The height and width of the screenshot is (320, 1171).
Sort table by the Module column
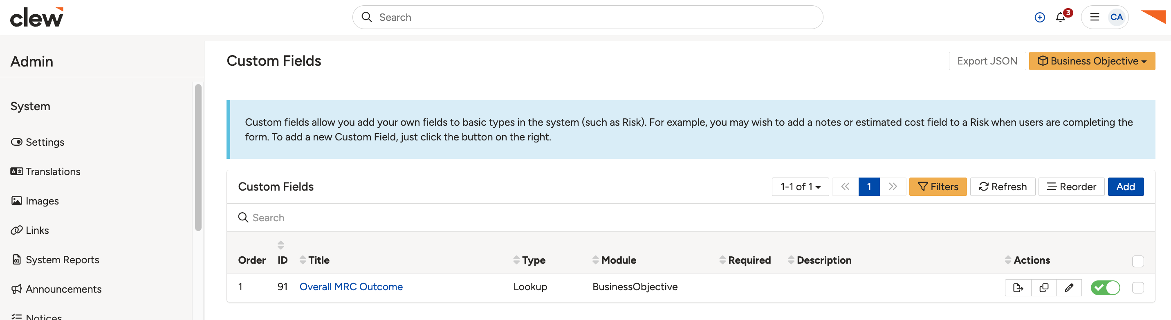point(595,260)
